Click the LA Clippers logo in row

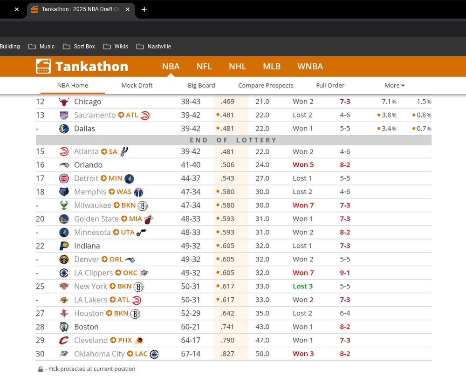(x=64, y=273)
